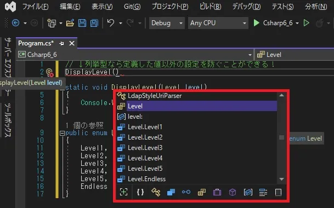Toggle the interfaces filter icon

[186, 192]
